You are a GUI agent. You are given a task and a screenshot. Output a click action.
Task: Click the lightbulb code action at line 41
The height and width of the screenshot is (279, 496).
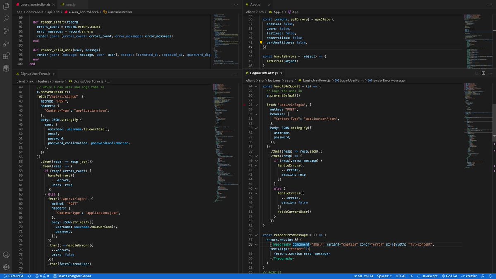(261, 43)
